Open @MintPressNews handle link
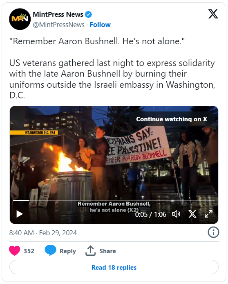228x284 pixels. click(x=58, y=25)
